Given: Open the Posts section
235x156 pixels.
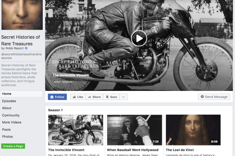Looking at the screenshot, I should click(x=6, y=129).
